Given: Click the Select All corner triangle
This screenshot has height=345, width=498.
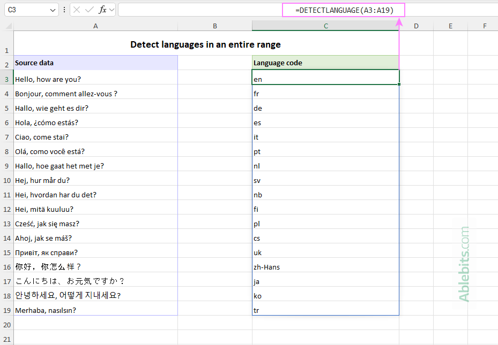Looking at the screenshot, I should coord(9,26).
